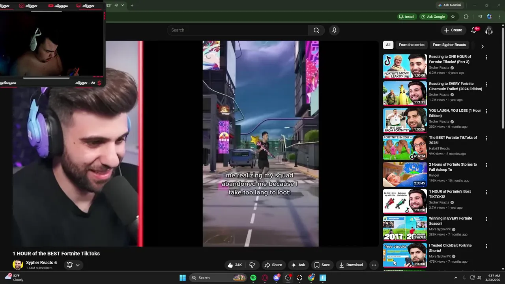The image size is (505, 284).
Task: Click I Tested ClickBait Fortnite Shorts title
Action: (450, 248)
